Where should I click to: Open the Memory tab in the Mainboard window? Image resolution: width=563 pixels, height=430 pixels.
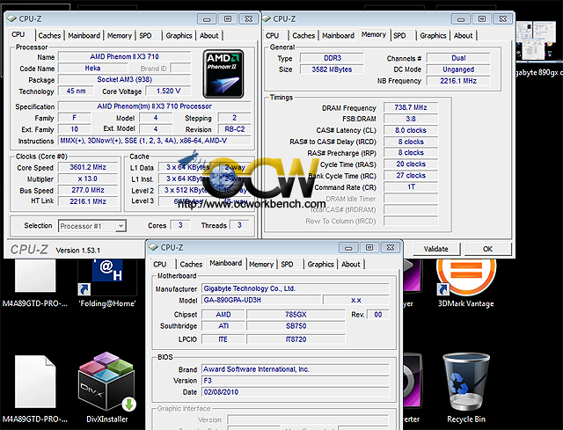(x=261, y=264)
